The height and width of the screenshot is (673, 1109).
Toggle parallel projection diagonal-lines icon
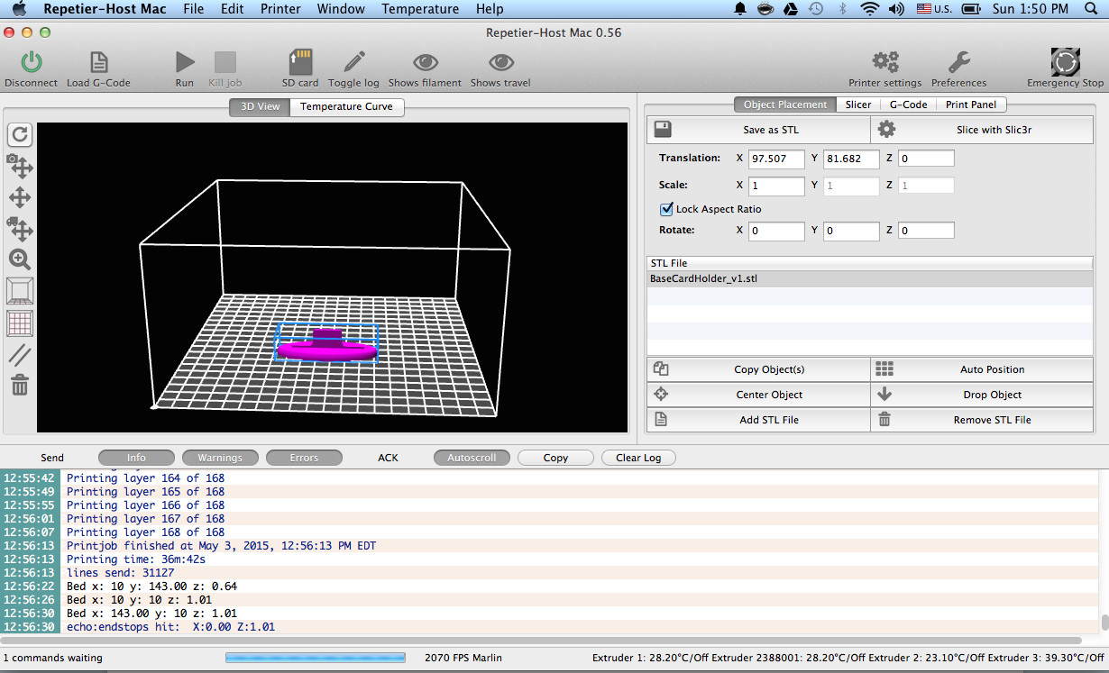click(20, 354)
